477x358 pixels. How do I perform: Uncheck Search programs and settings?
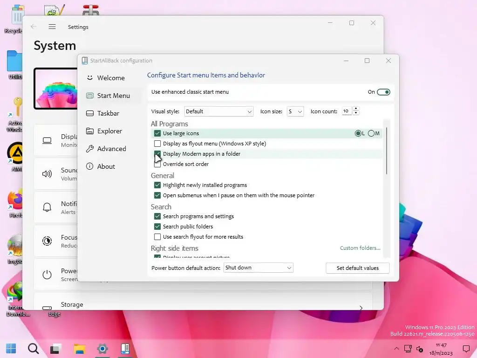pyautogui.click(x=157, y=216)
